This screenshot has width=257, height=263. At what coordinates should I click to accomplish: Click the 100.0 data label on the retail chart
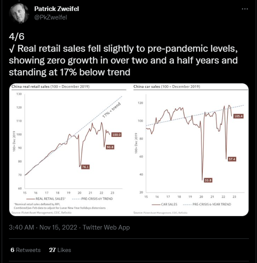pyautogui.click(x=116, y=135)
